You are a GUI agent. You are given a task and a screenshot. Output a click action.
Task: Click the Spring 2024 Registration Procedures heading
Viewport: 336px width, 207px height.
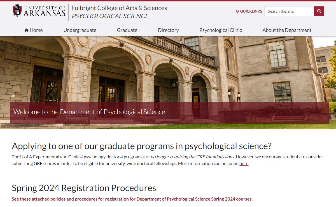tap(84, 188)
